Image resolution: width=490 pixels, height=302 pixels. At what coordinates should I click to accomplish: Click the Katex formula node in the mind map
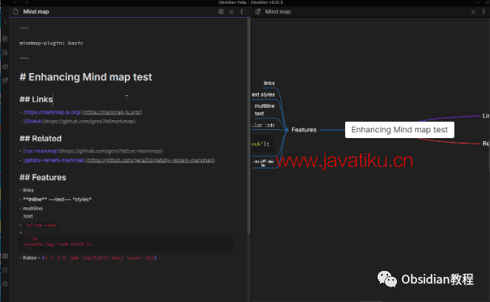263,162
